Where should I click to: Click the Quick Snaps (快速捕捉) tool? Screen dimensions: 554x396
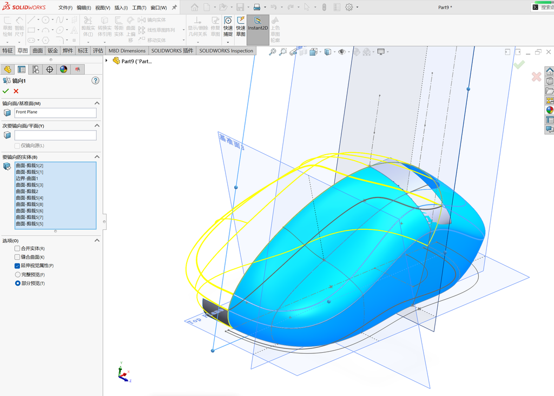coord(228,27)
